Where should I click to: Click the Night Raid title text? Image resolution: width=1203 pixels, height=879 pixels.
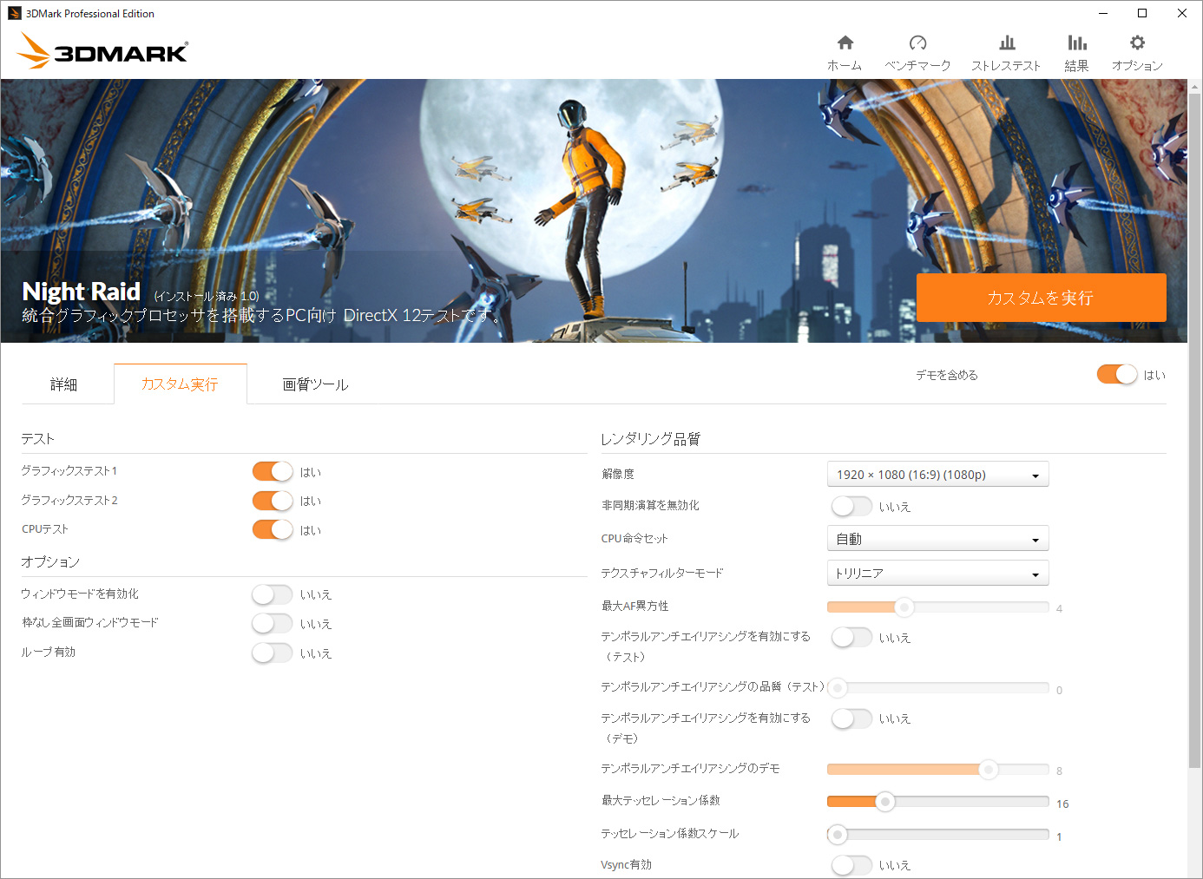[81, 292]
